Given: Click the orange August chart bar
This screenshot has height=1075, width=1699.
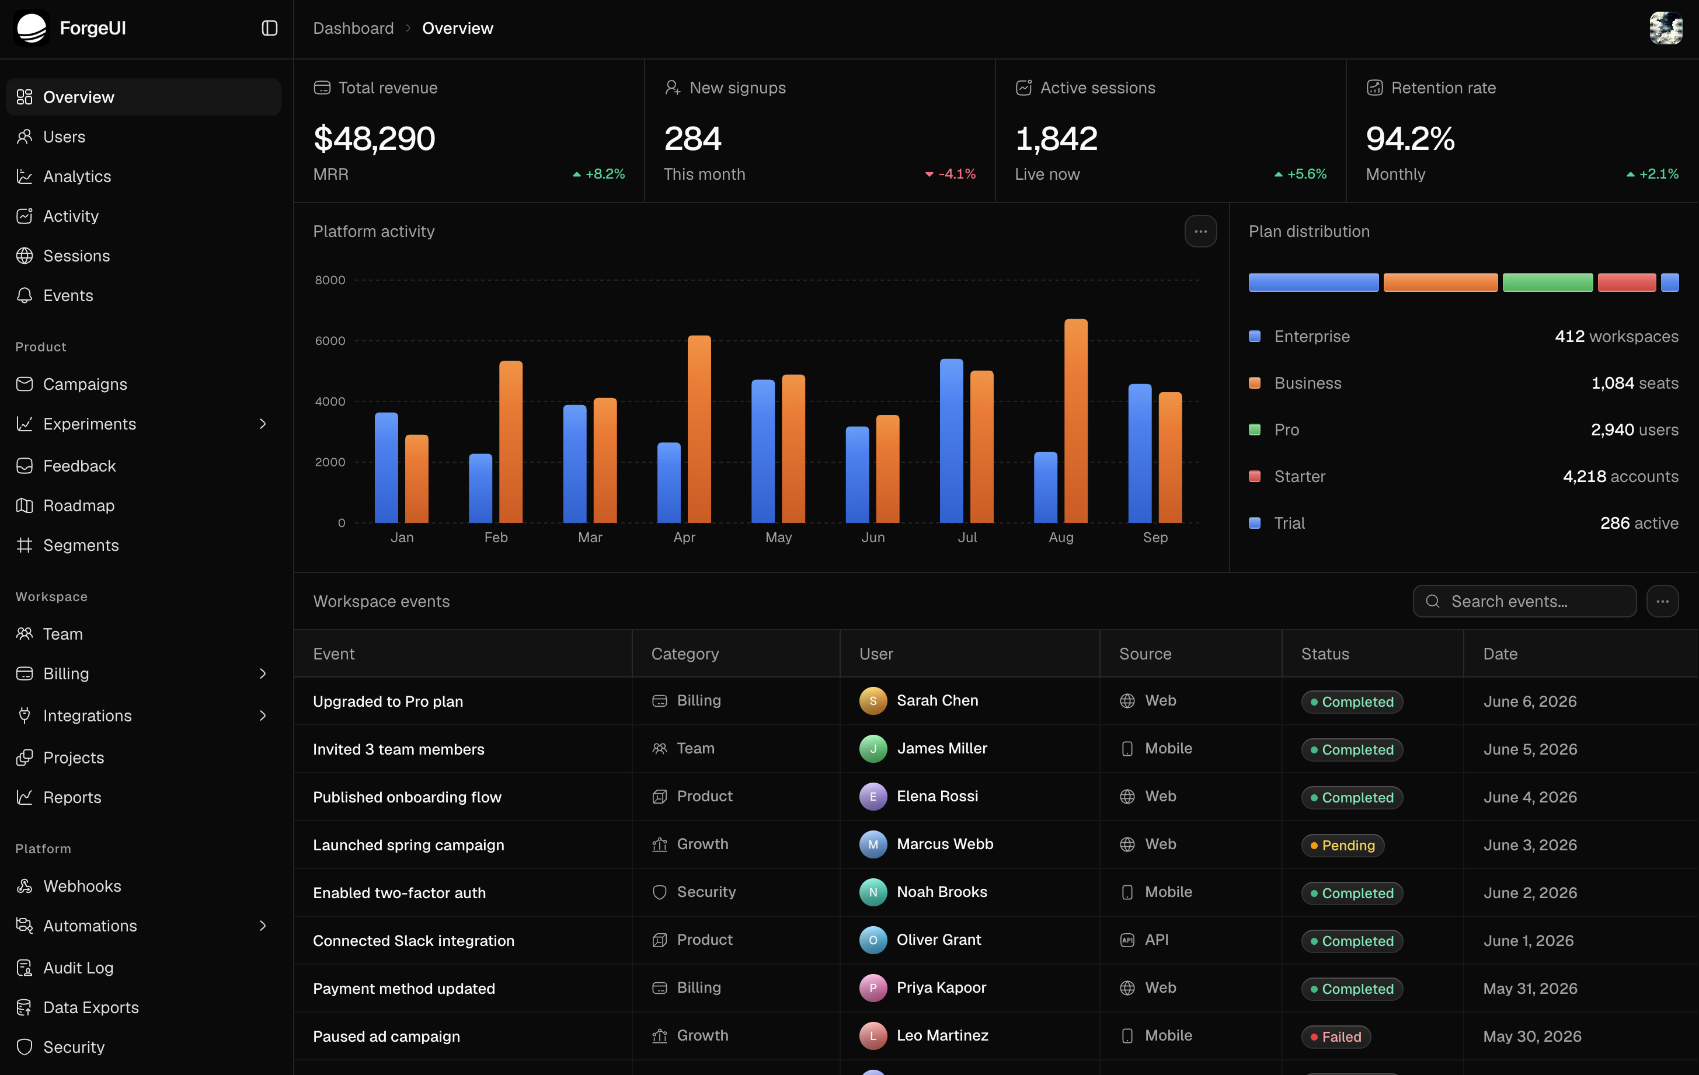Looking at the screenshot, I should (x=1076, y=421).
